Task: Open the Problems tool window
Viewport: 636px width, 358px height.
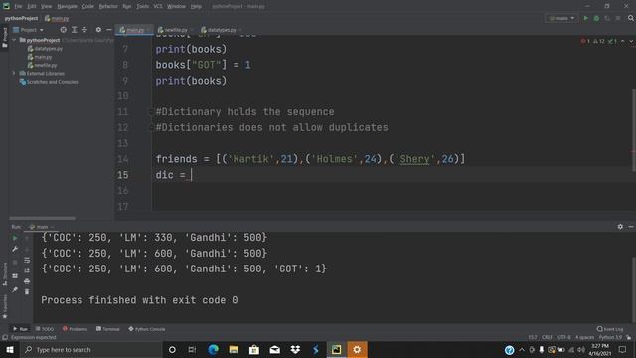Action: [76, 329]
